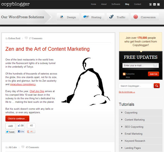Go to the Home menu item
The image size is (164, 152).
93,4
